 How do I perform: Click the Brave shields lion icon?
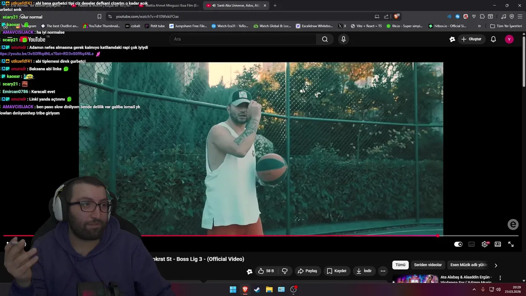tap(397, 16)
